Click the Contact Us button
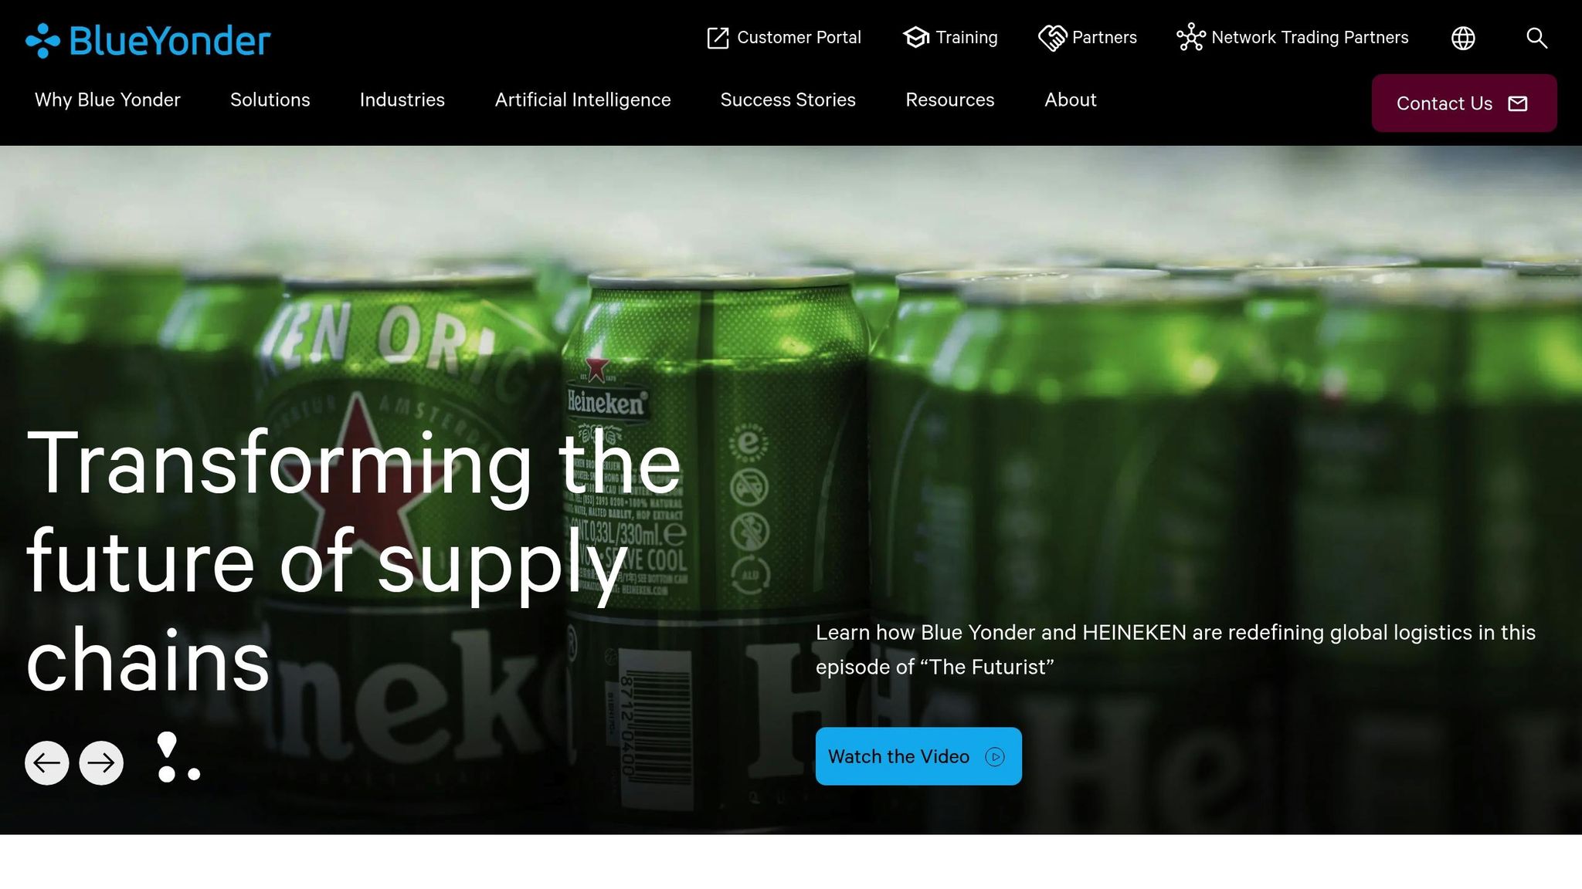Image resolution: width=1582 pixels, height=889 pixels. [1464, 103]
